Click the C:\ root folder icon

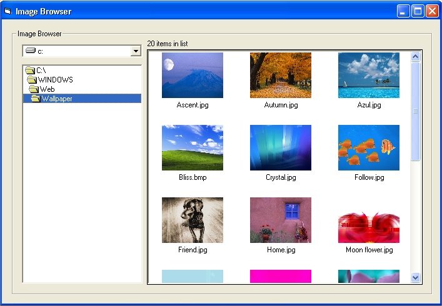tap(29, 71)
